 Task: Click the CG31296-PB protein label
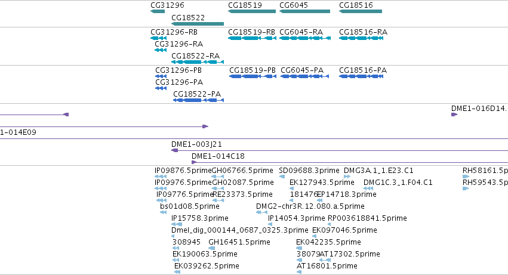[178, 70]
